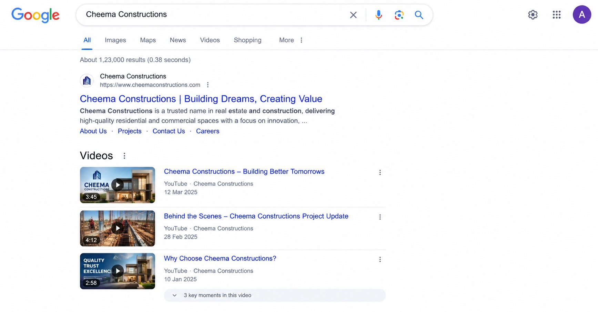
Task: Open Google Lens image search
Action: [399, 15]
